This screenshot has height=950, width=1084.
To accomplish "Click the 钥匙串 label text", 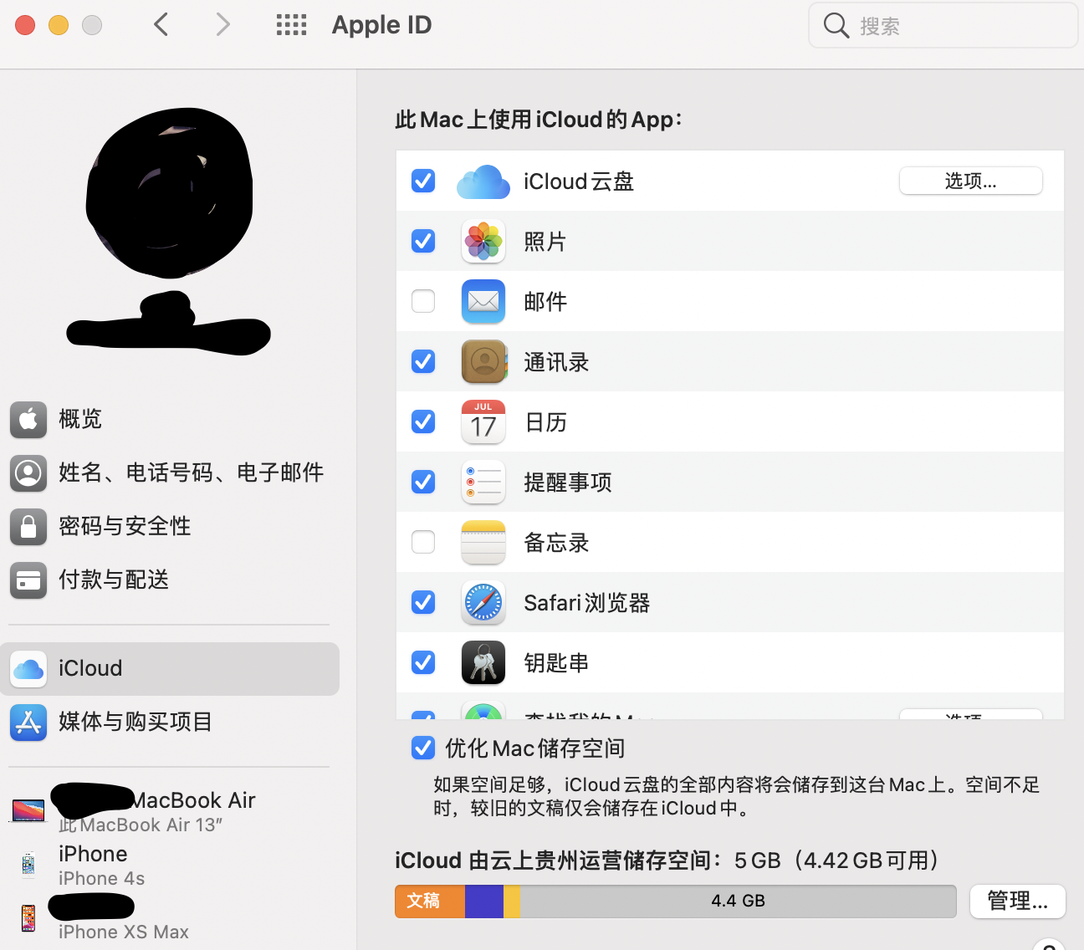I will pyautogui.click(x=556, y=663).
